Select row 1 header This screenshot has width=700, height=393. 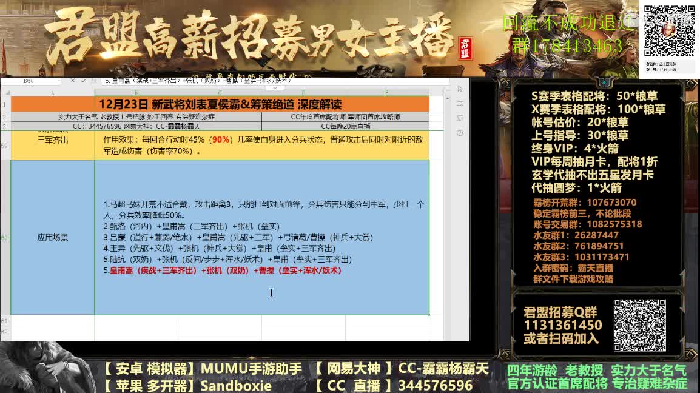5,104
